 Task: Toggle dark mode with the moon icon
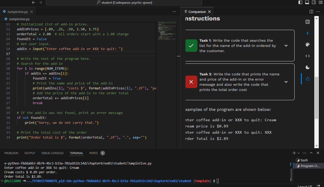pos(308,67)
